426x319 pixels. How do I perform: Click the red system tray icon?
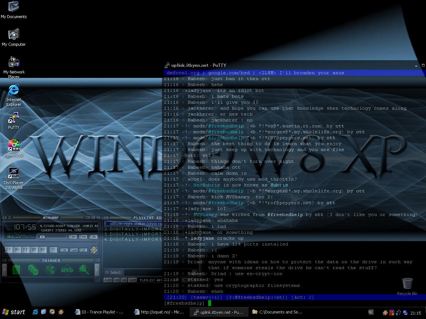(392, 312)
